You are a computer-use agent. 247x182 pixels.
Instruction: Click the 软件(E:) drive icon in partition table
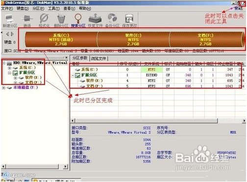click(x=82, y=81)
